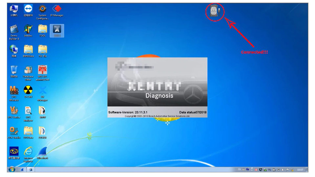Image resolution: width=315 pixels, height=177 pixels.
Task: Launch OTX Studio shortcut
Action: (x=14, y=133)
